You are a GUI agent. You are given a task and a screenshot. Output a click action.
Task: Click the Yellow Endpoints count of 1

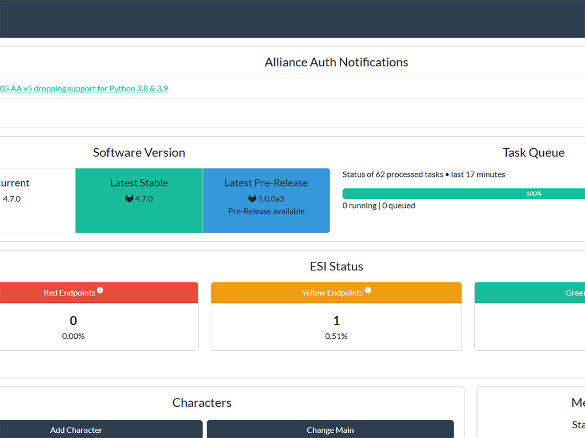(336, 321)
